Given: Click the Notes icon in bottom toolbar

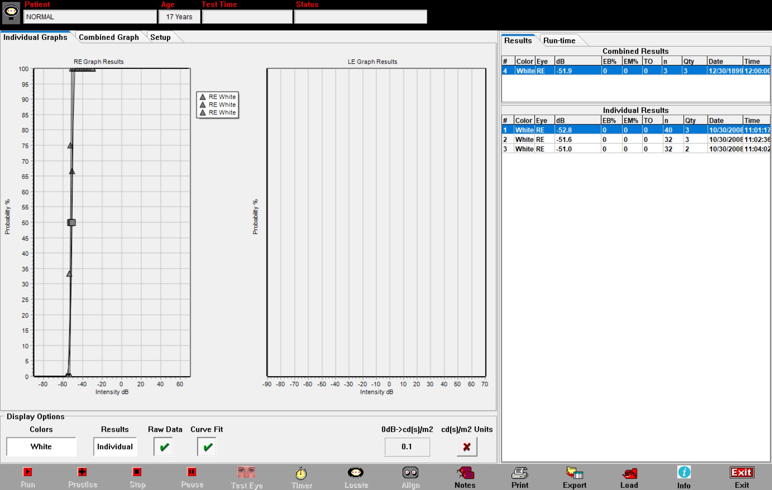Looking at the screenshot, I should click(465, 473).
